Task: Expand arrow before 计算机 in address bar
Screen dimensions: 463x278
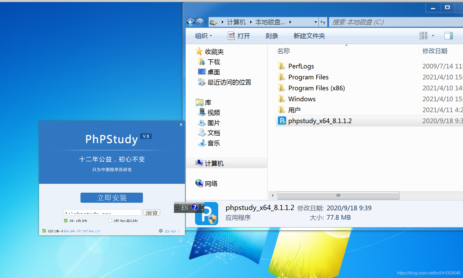Action: point(222,22)
